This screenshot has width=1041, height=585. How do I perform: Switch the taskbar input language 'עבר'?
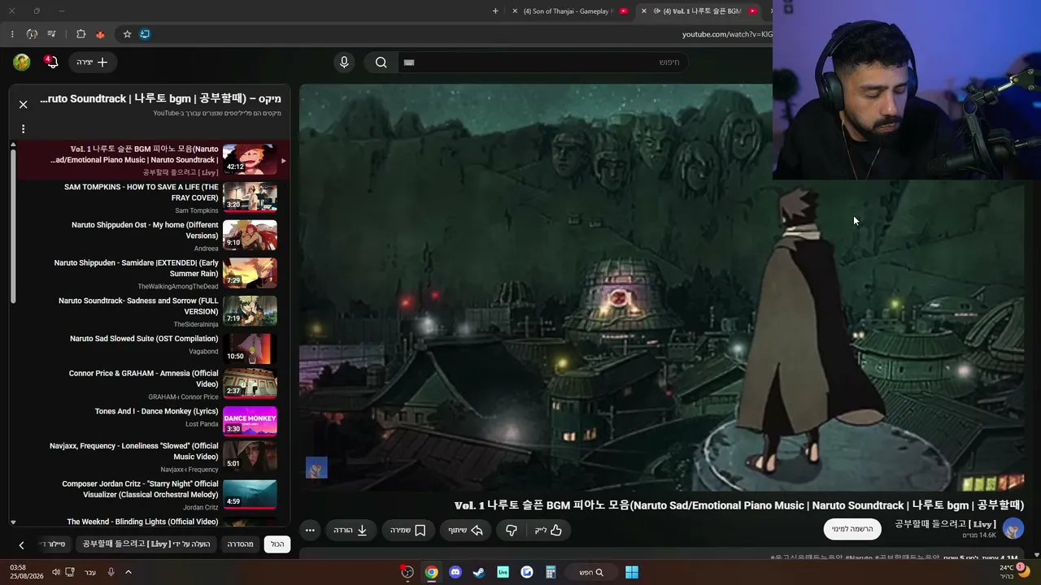pos(90,572)
